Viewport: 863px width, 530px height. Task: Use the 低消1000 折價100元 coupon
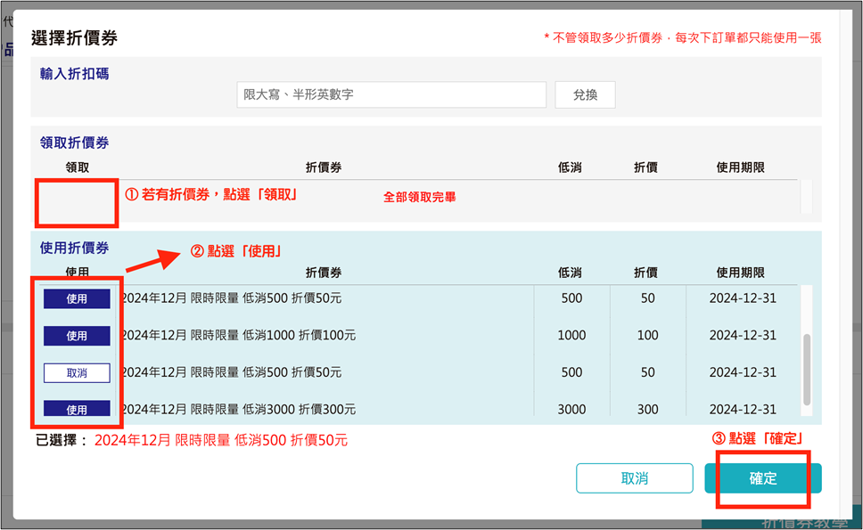pyautogui.click(x=77, y=336)
